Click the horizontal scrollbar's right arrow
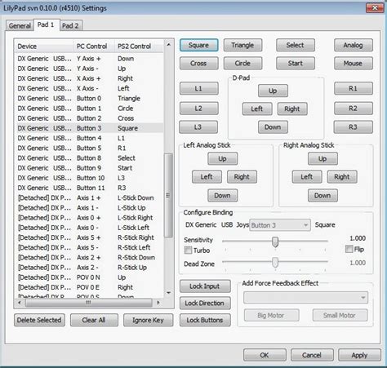The image size is (387, 368). point(158,303)
